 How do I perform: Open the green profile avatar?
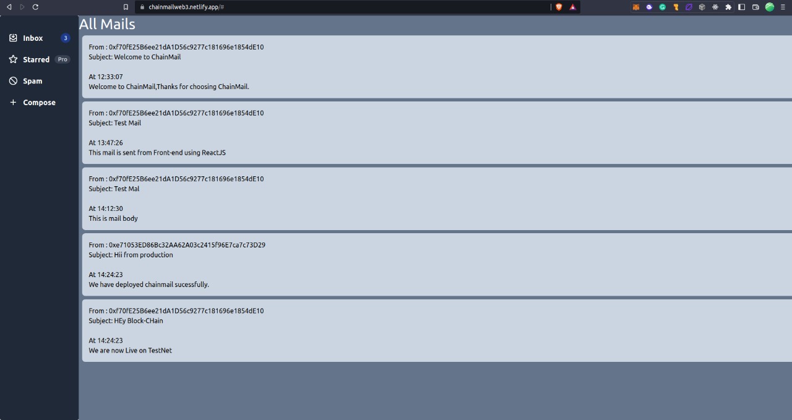point(770,7)
